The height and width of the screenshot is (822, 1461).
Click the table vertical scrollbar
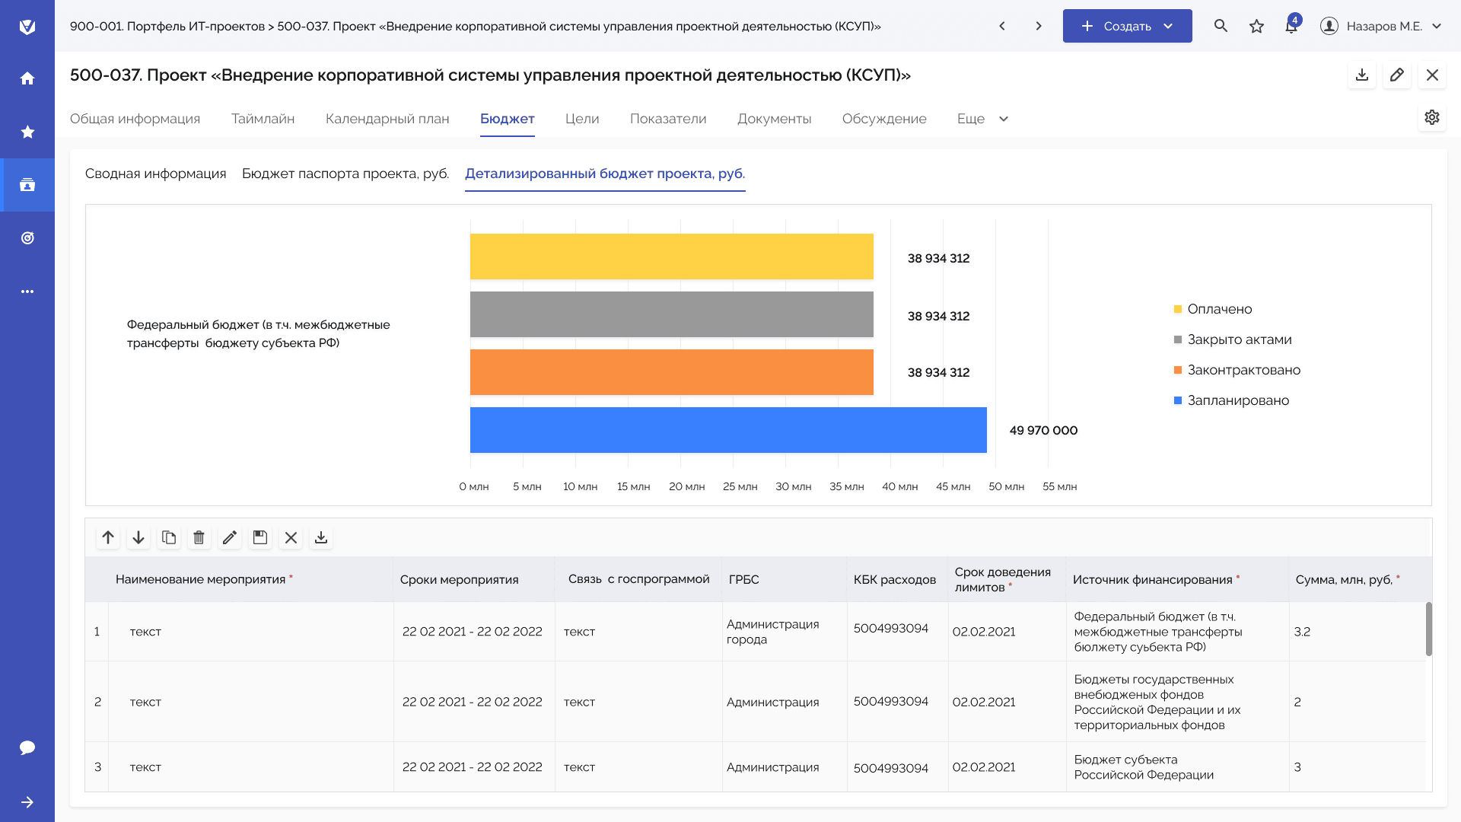(1428, 629)
